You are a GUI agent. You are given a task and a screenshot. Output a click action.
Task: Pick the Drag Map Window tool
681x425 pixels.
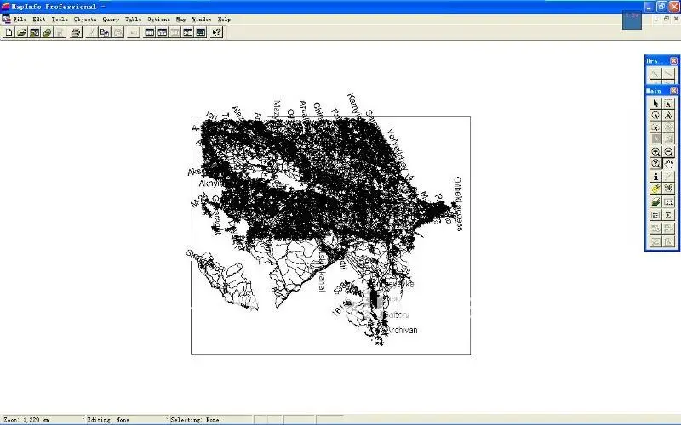(668, 189)
